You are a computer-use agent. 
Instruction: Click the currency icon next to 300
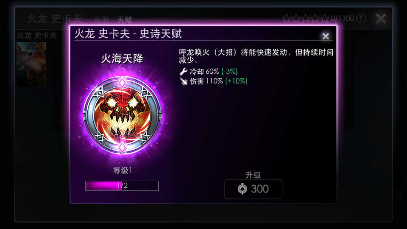pyautogui.click(x=243, y=189)
